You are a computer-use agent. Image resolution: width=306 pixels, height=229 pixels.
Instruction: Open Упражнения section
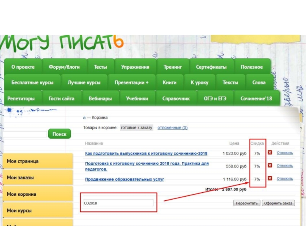(135, 67)
